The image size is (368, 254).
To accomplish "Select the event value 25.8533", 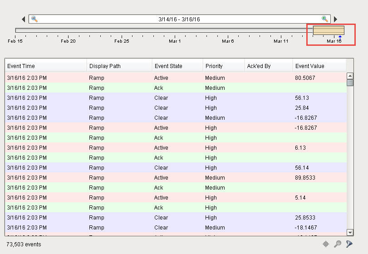I will (305, 218).
